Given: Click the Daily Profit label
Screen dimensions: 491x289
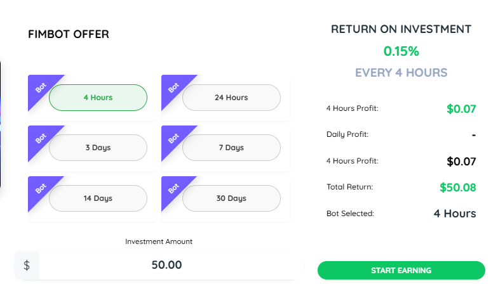Looking at the screenshot, I should point(347,134).
